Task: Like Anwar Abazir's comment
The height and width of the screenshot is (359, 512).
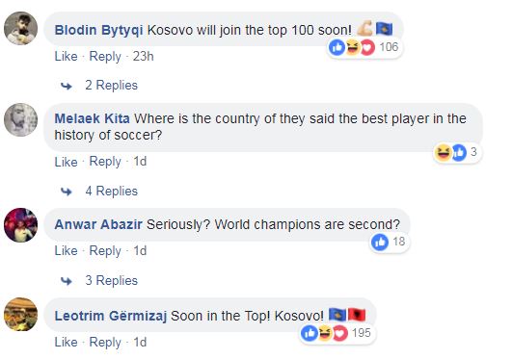Action: [66, 251]
